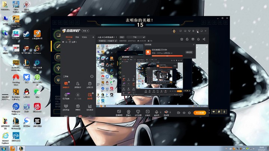Image resolution: width=269 pixels, height=151 pixels.
Task: Start recording with the camcorder icon
Action: tap(179, 113)
